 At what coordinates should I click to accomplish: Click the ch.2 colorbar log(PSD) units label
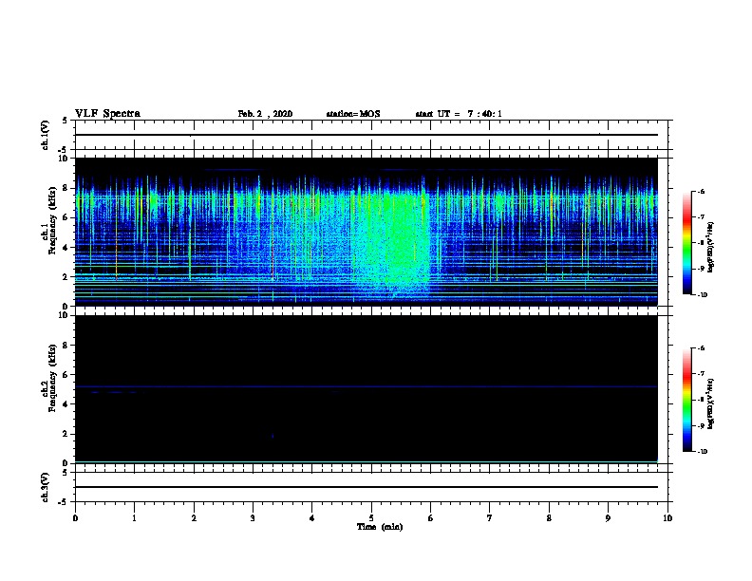pos(711,403)
